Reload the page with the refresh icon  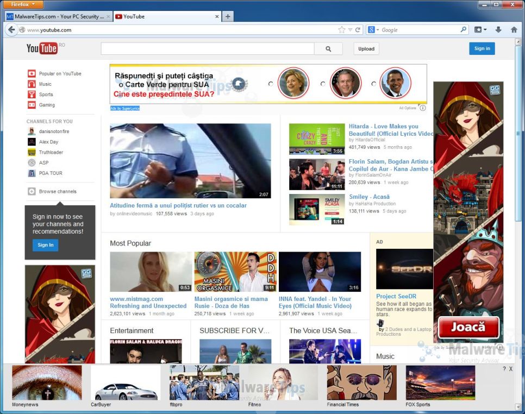tap(358, 30)
